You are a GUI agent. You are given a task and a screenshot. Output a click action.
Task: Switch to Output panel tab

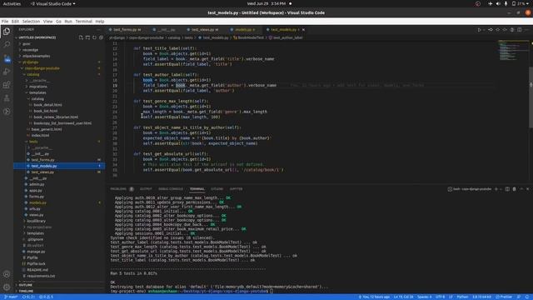(146, 189)
